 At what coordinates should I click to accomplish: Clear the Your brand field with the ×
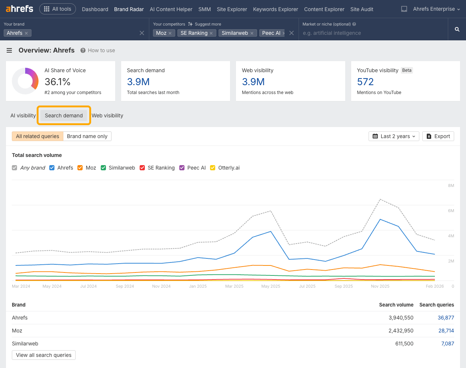(142, 33)
